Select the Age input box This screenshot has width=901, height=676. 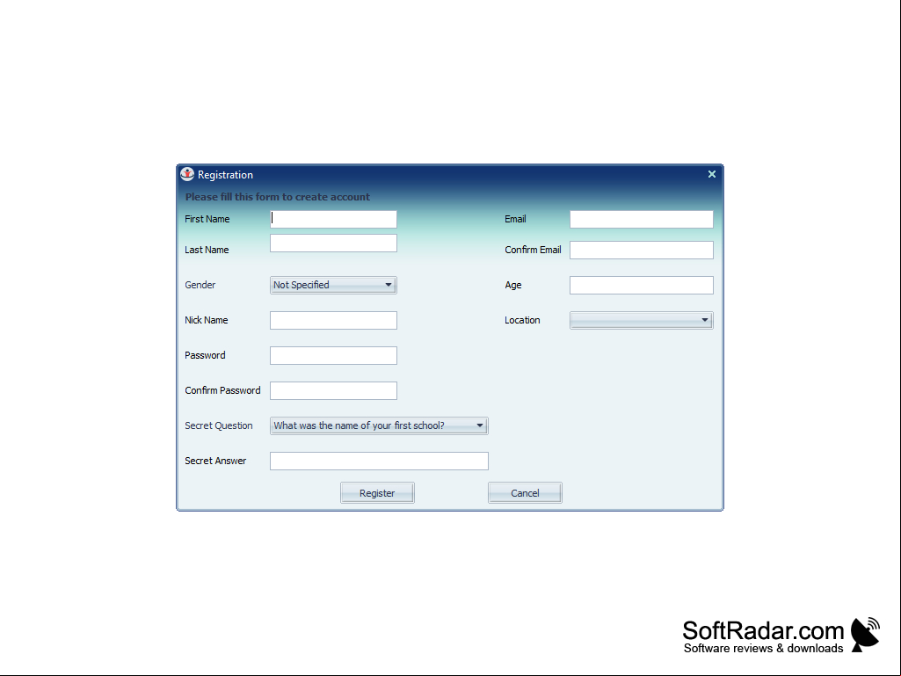point(642,285)
